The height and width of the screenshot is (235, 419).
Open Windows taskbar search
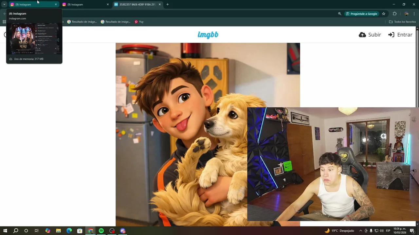[x=16, y=231]
